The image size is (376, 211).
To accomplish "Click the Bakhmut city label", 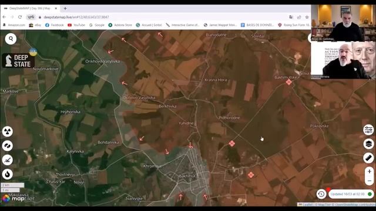I will (x=187, y=176).
